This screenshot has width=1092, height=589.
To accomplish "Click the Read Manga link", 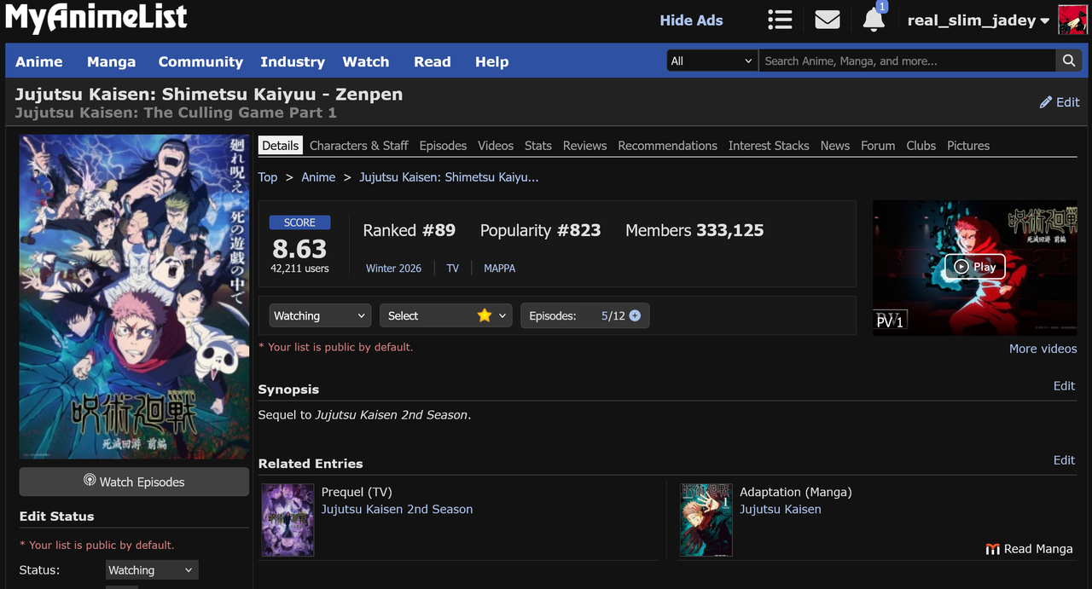I will pyautogui.click(x=1030, y=549).
